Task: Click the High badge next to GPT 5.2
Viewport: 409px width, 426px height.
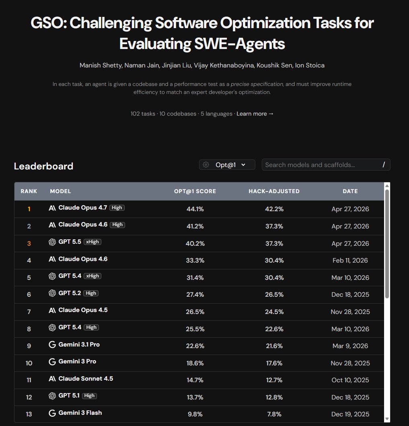Action: [91, 293]
